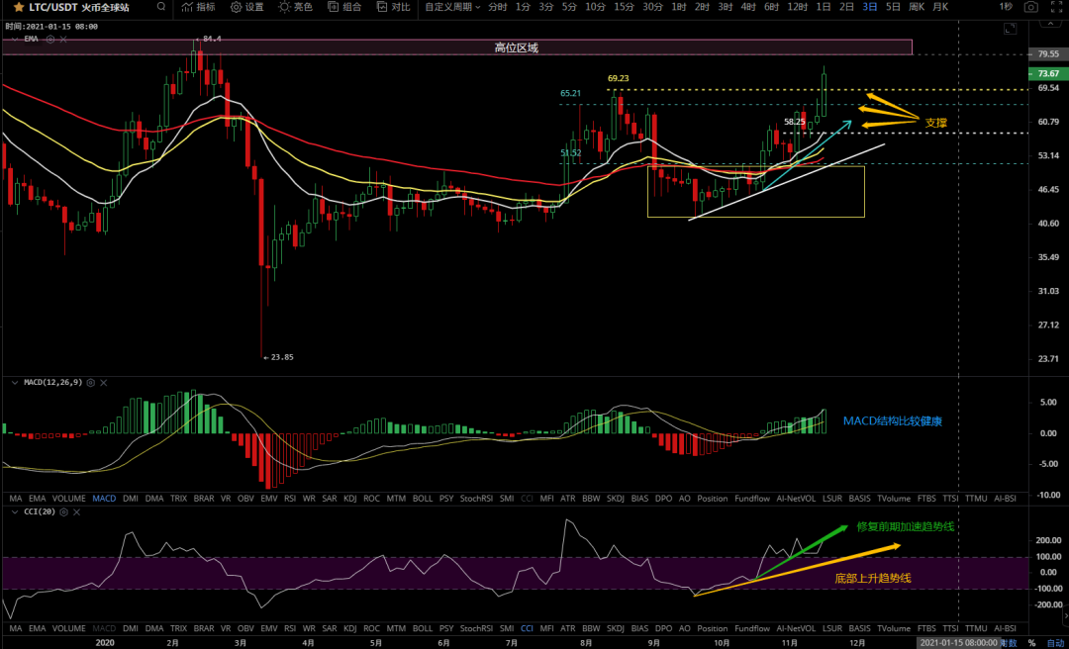Take a chart snapshot with the camera icon
Image resolution: width=1069 pixels, height=649 pixels.
click(1030, 8)
